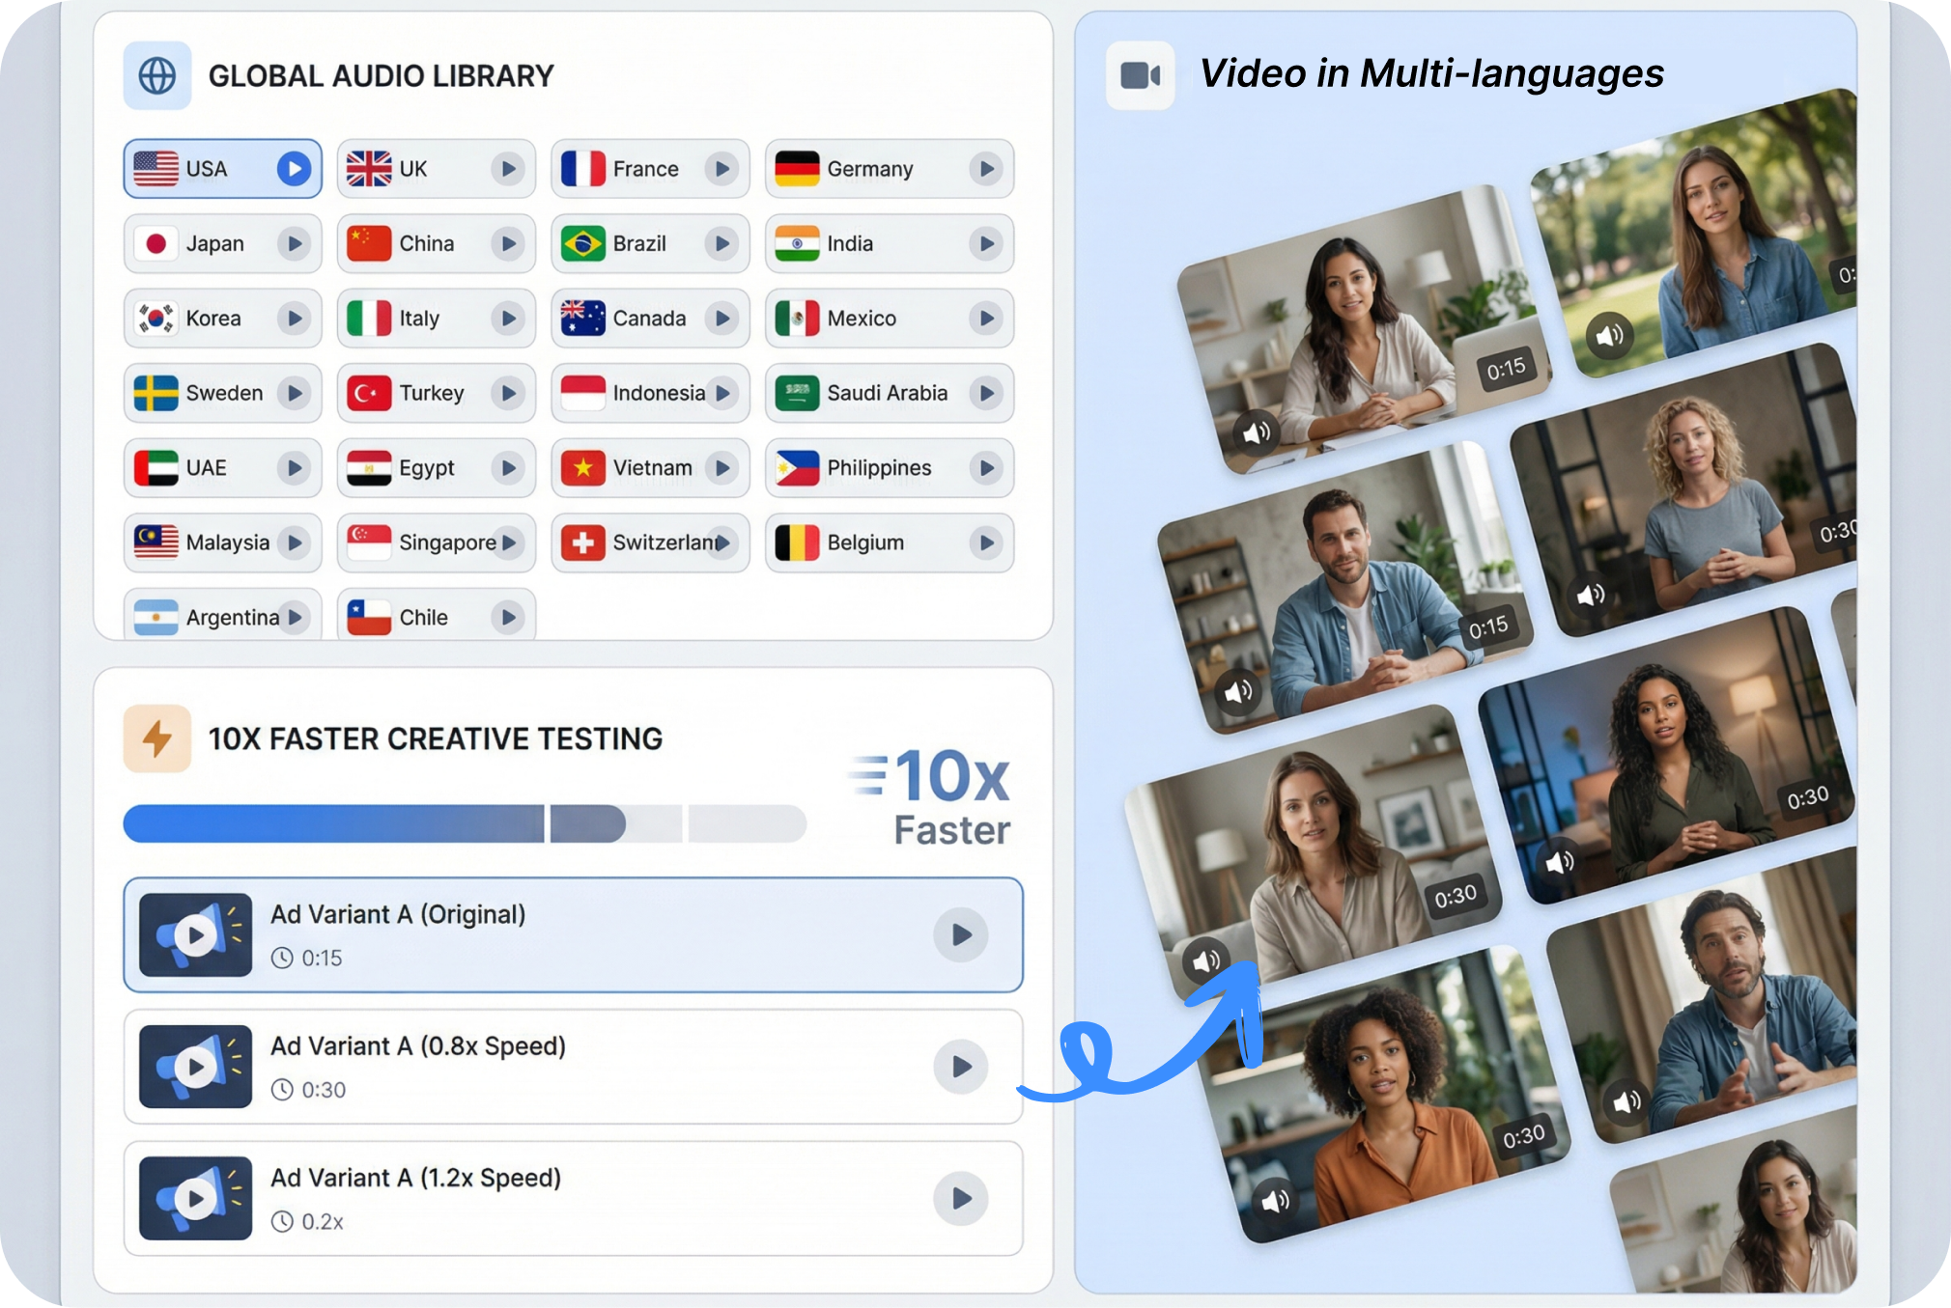Select the Ad Variant A (0.8x Speed) row
The width and height of the screenshot is (1951, 1308).
(x=573, y=1067)
